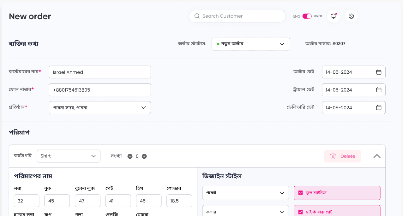Click ডিজাইন স্টাইল heading

[x=222, y=176]
